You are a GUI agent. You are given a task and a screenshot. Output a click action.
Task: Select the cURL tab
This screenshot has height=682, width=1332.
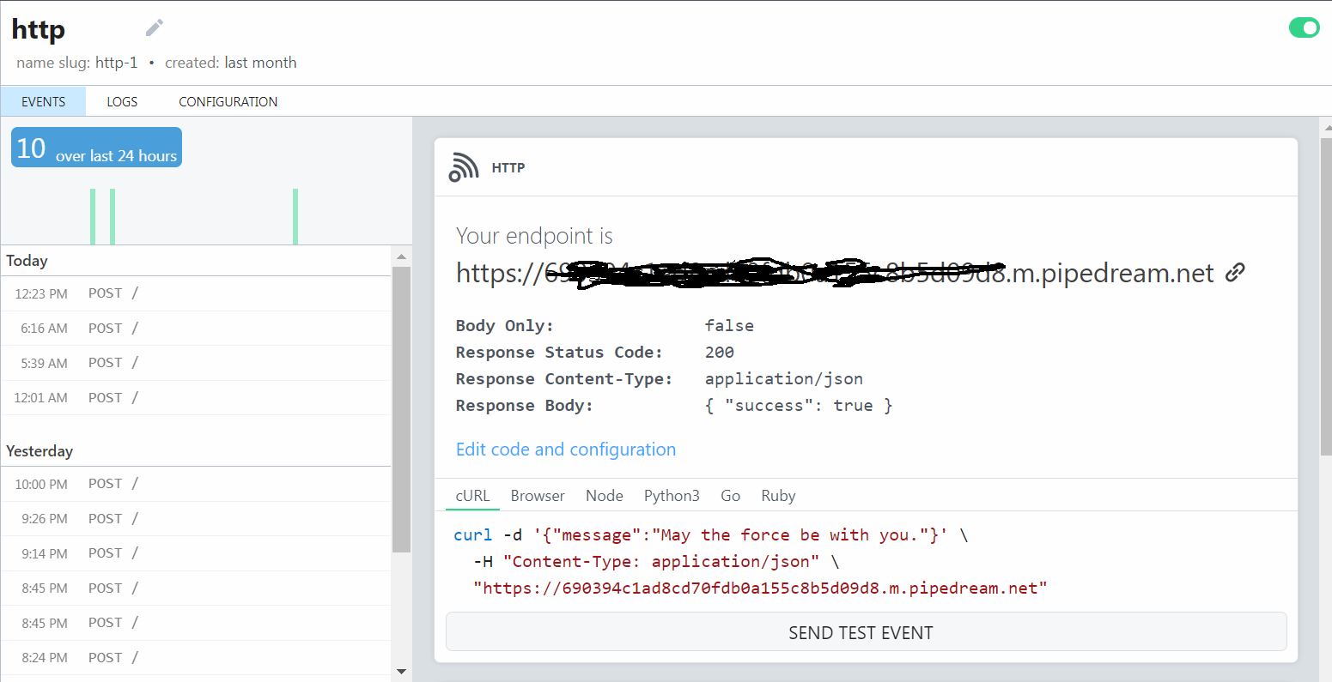tap(471, 495)
